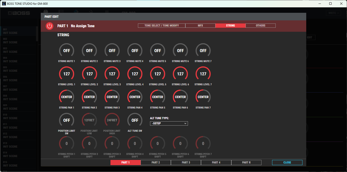
Task: Toggle the POSITION LIMIT SW knob
Action: click(x=67, y=120)
